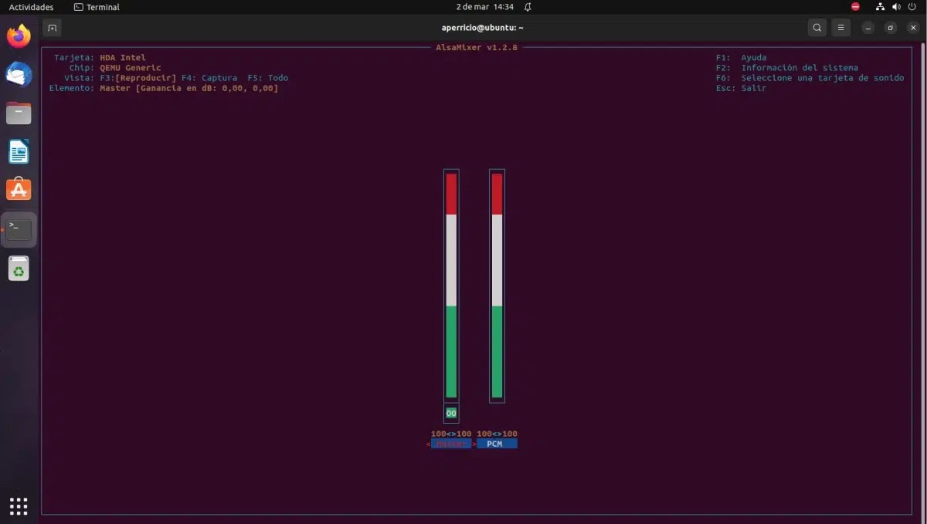This screenshot has height=524, width=927.
Task: Click the network icon in the top bar
Action: click(x=880, y=6)
